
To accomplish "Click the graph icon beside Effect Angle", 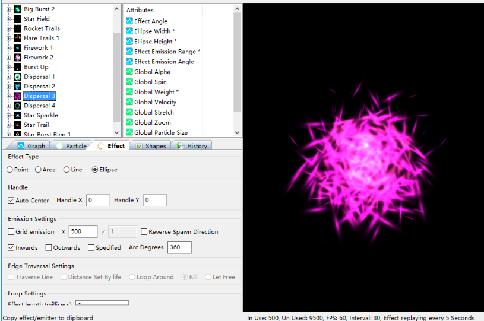I will 129,21.
